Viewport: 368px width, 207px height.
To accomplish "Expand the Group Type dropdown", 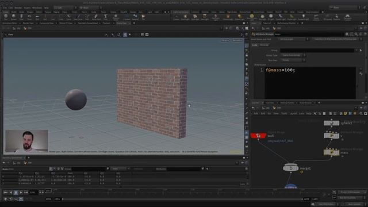I will click(293, 55).
